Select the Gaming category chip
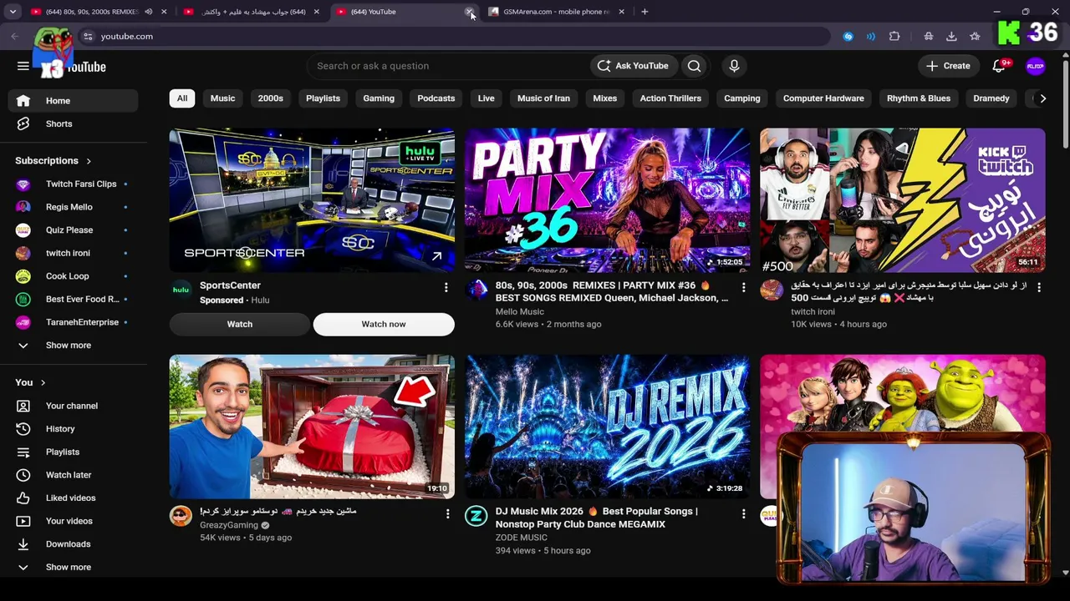 379,98
